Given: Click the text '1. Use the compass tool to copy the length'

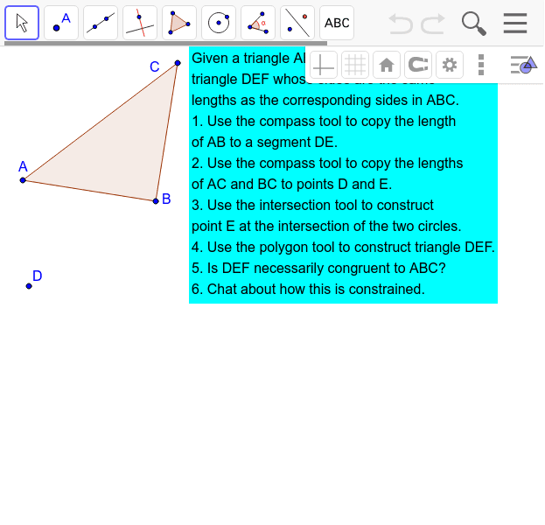Looking at the screenshot, I should (324, 122).
